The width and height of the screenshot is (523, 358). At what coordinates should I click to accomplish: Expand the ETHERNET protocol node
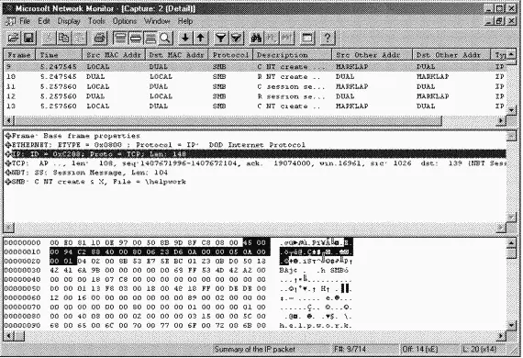(x=8, y=145)
